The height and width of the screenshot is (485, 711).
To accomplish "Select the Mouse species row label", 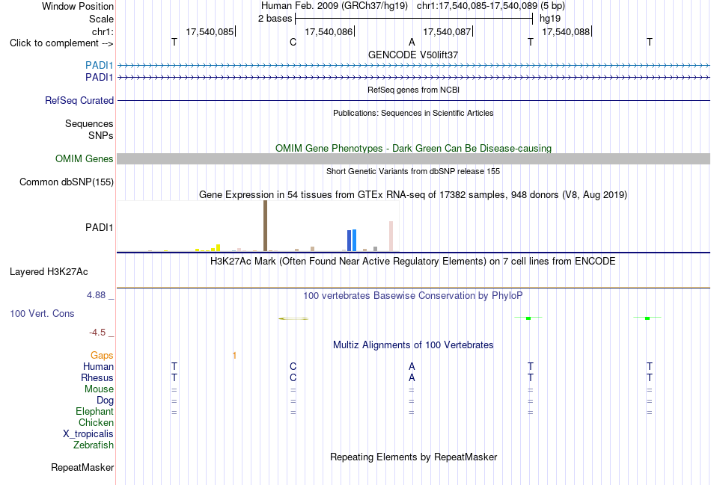I will click(99, 389).
